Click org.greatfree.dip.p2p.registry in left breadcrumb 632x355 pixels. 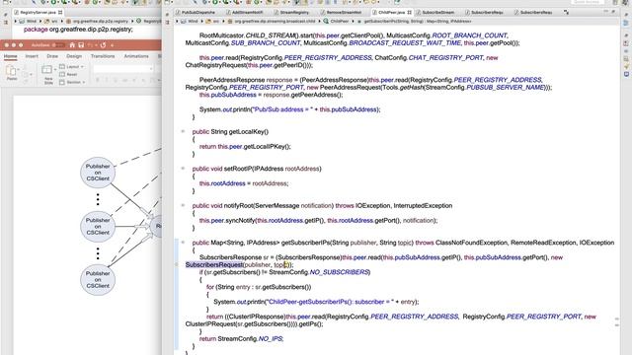[x=100, y=21]
